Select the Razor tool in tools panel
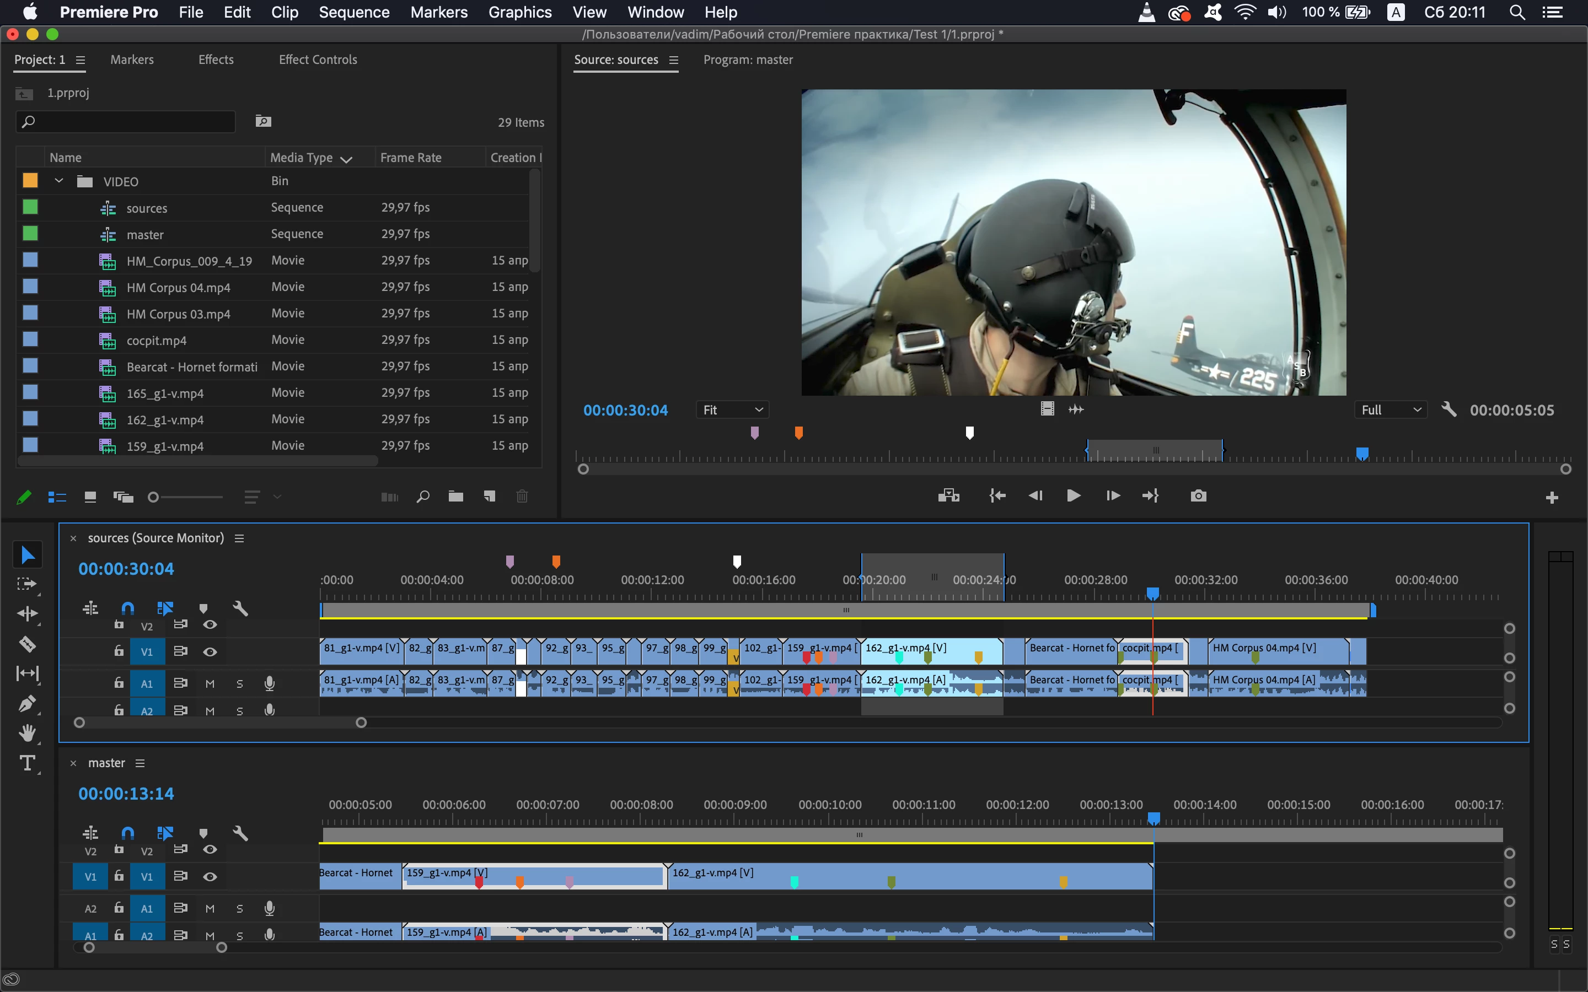 coord(27,644)
